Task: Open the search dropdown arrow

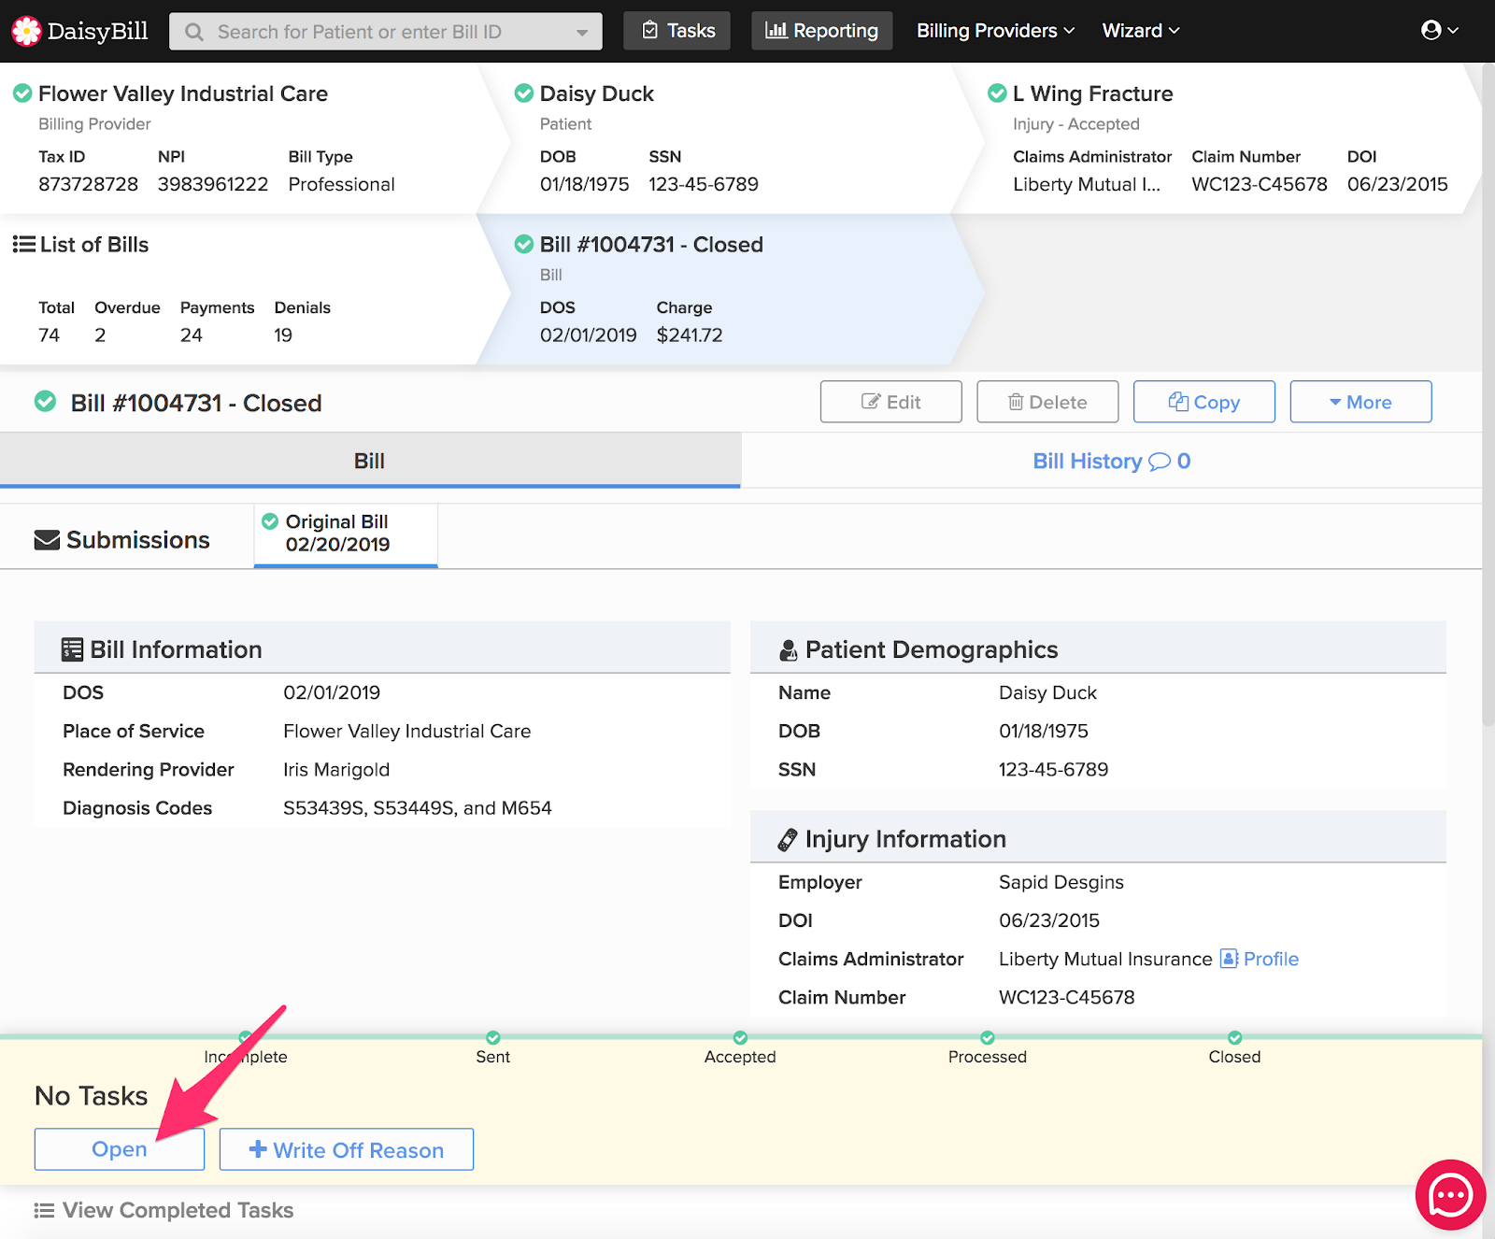Action: (x=582, y=33)
